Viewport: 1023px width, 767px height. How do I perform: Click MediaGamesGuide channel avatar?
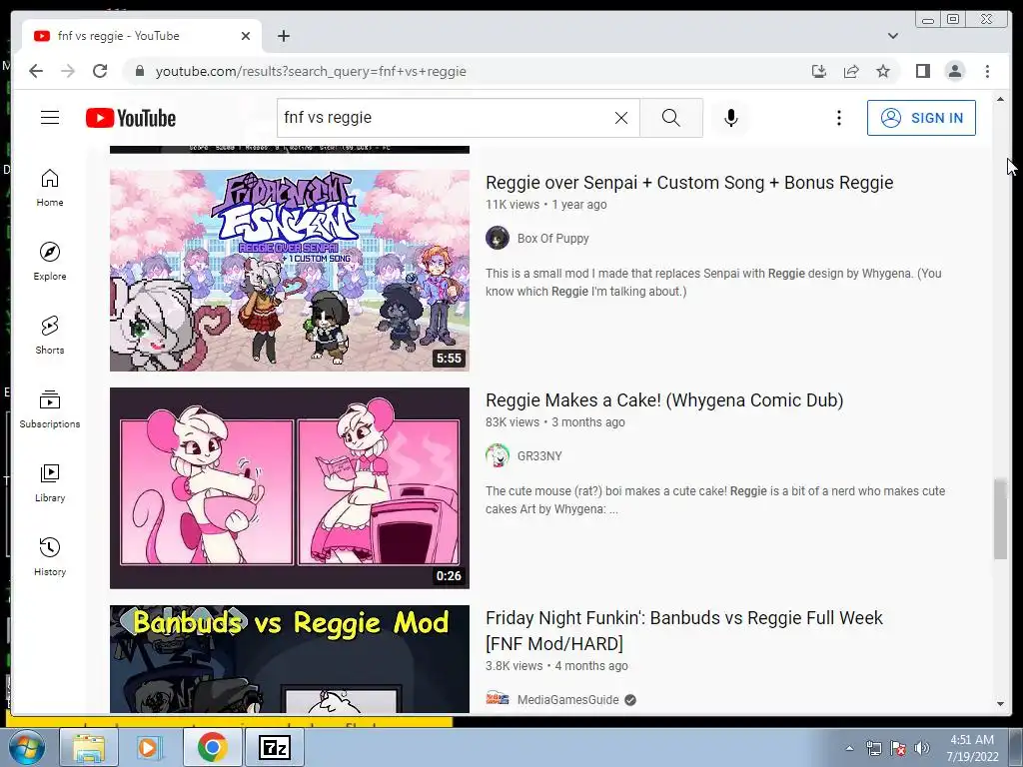click(498, 698)
